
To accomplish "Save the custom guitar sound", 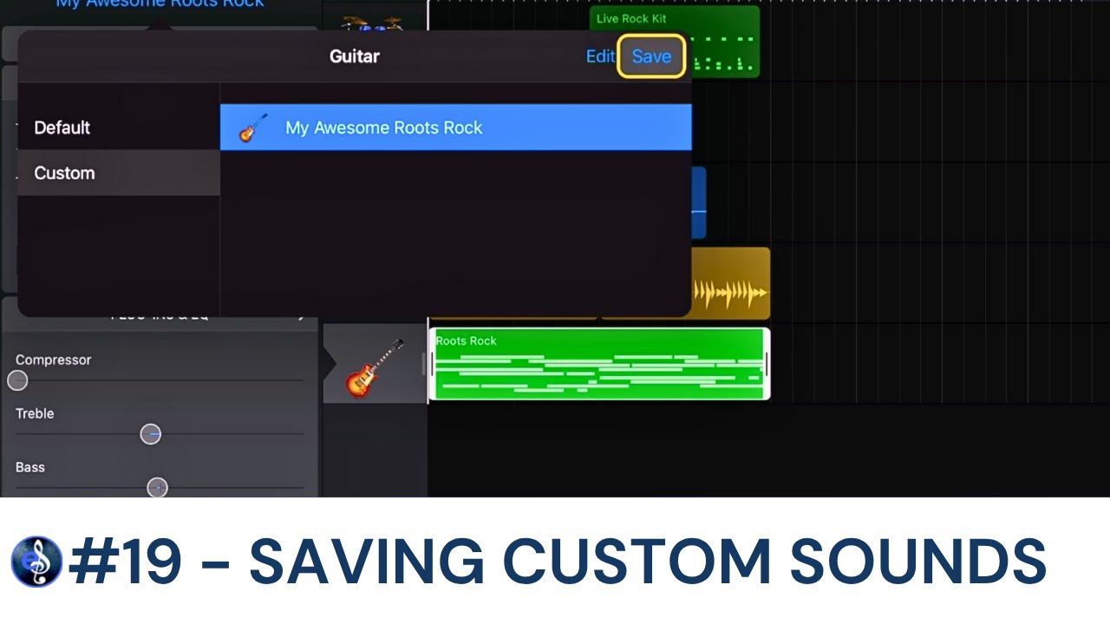I will pos(651,56).
